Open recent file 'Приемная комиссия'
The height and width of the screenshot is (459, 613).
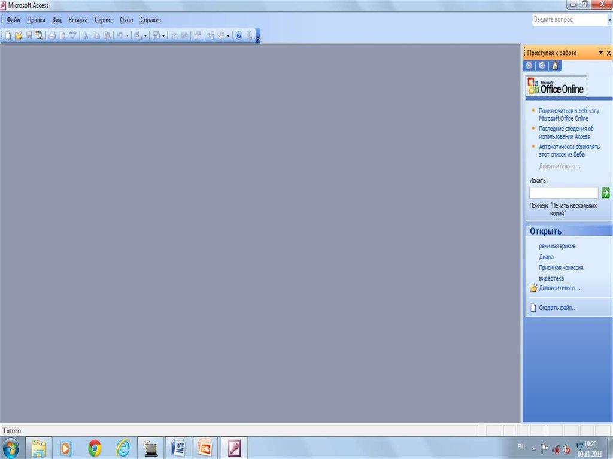click(x=561, y=268)
